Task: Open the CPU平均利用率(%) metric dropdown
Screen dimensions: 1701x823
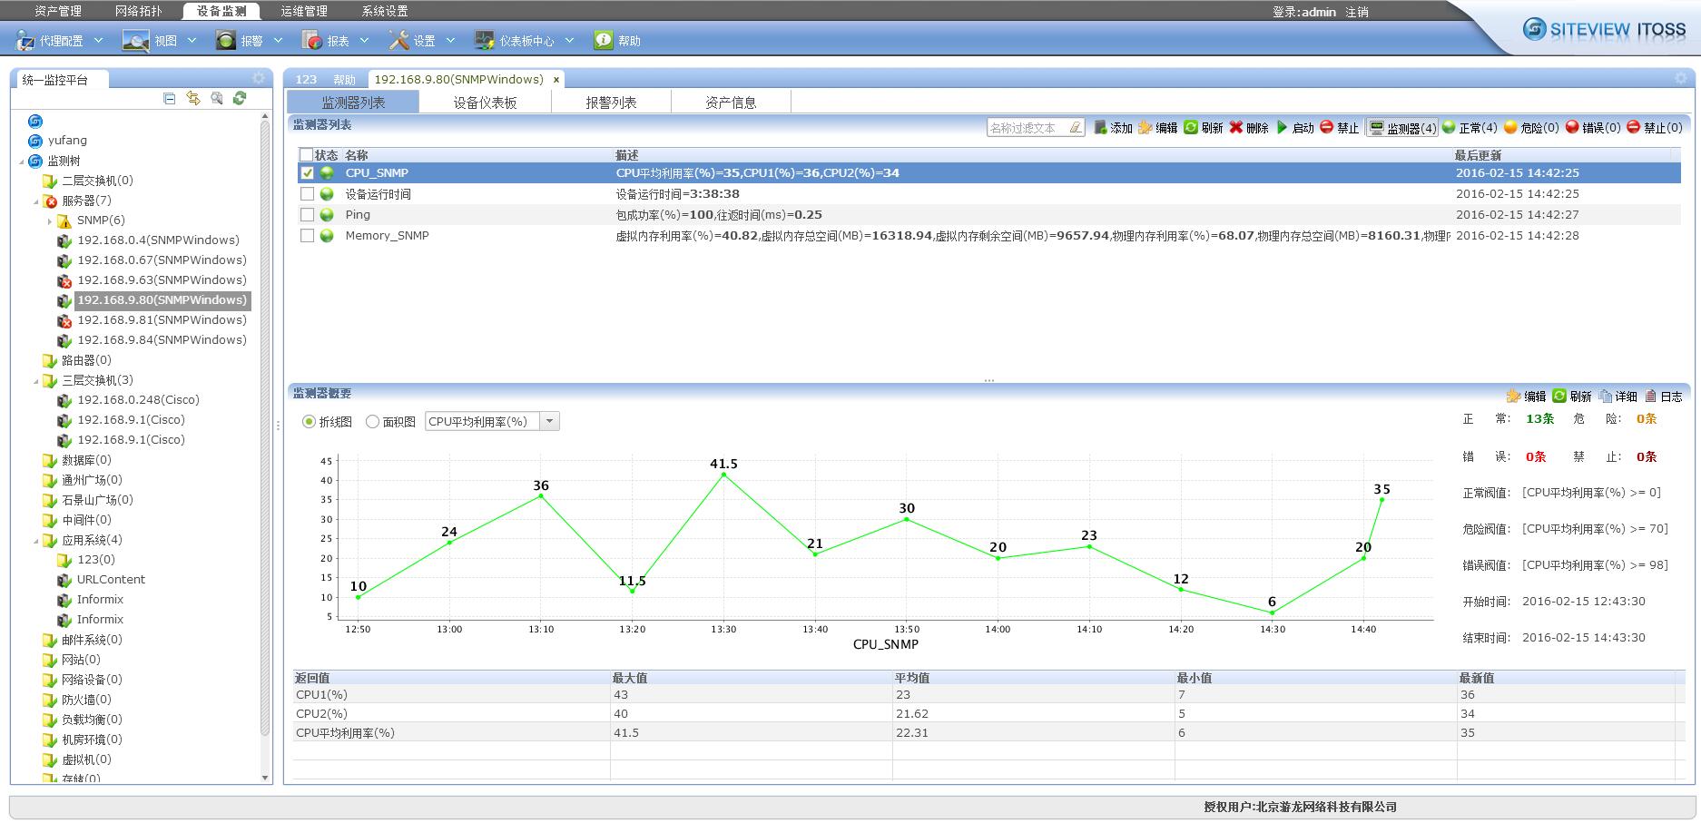Action: pyautogui.click(x=549, y=421)
